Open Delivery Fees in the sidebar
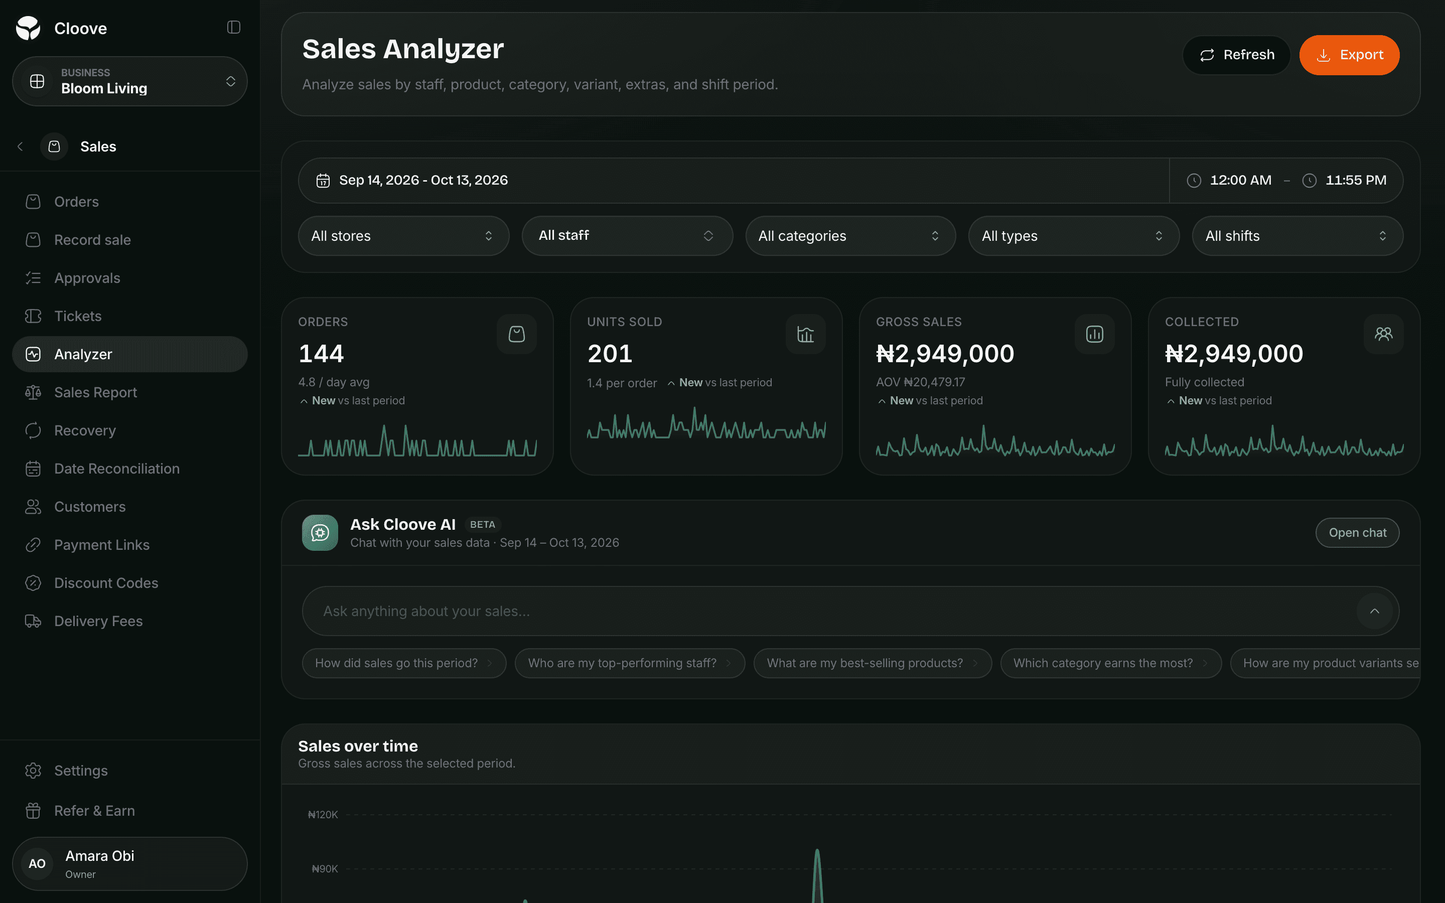 coord(129,621)
